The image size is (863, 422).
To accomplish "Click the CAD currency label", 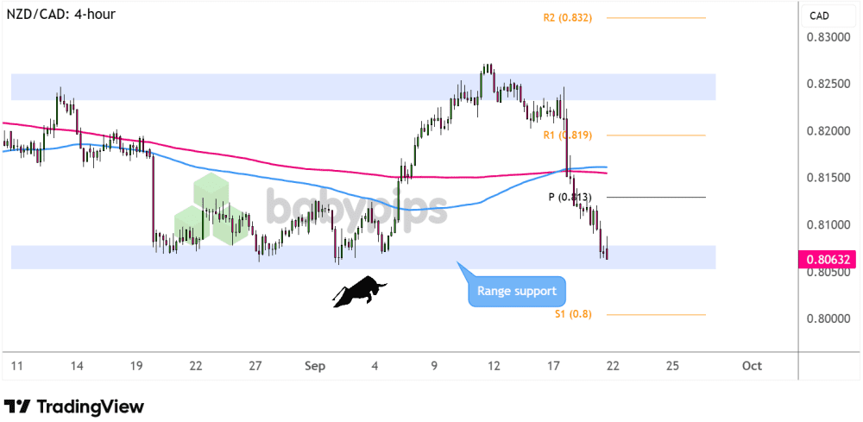I will 818,16.
